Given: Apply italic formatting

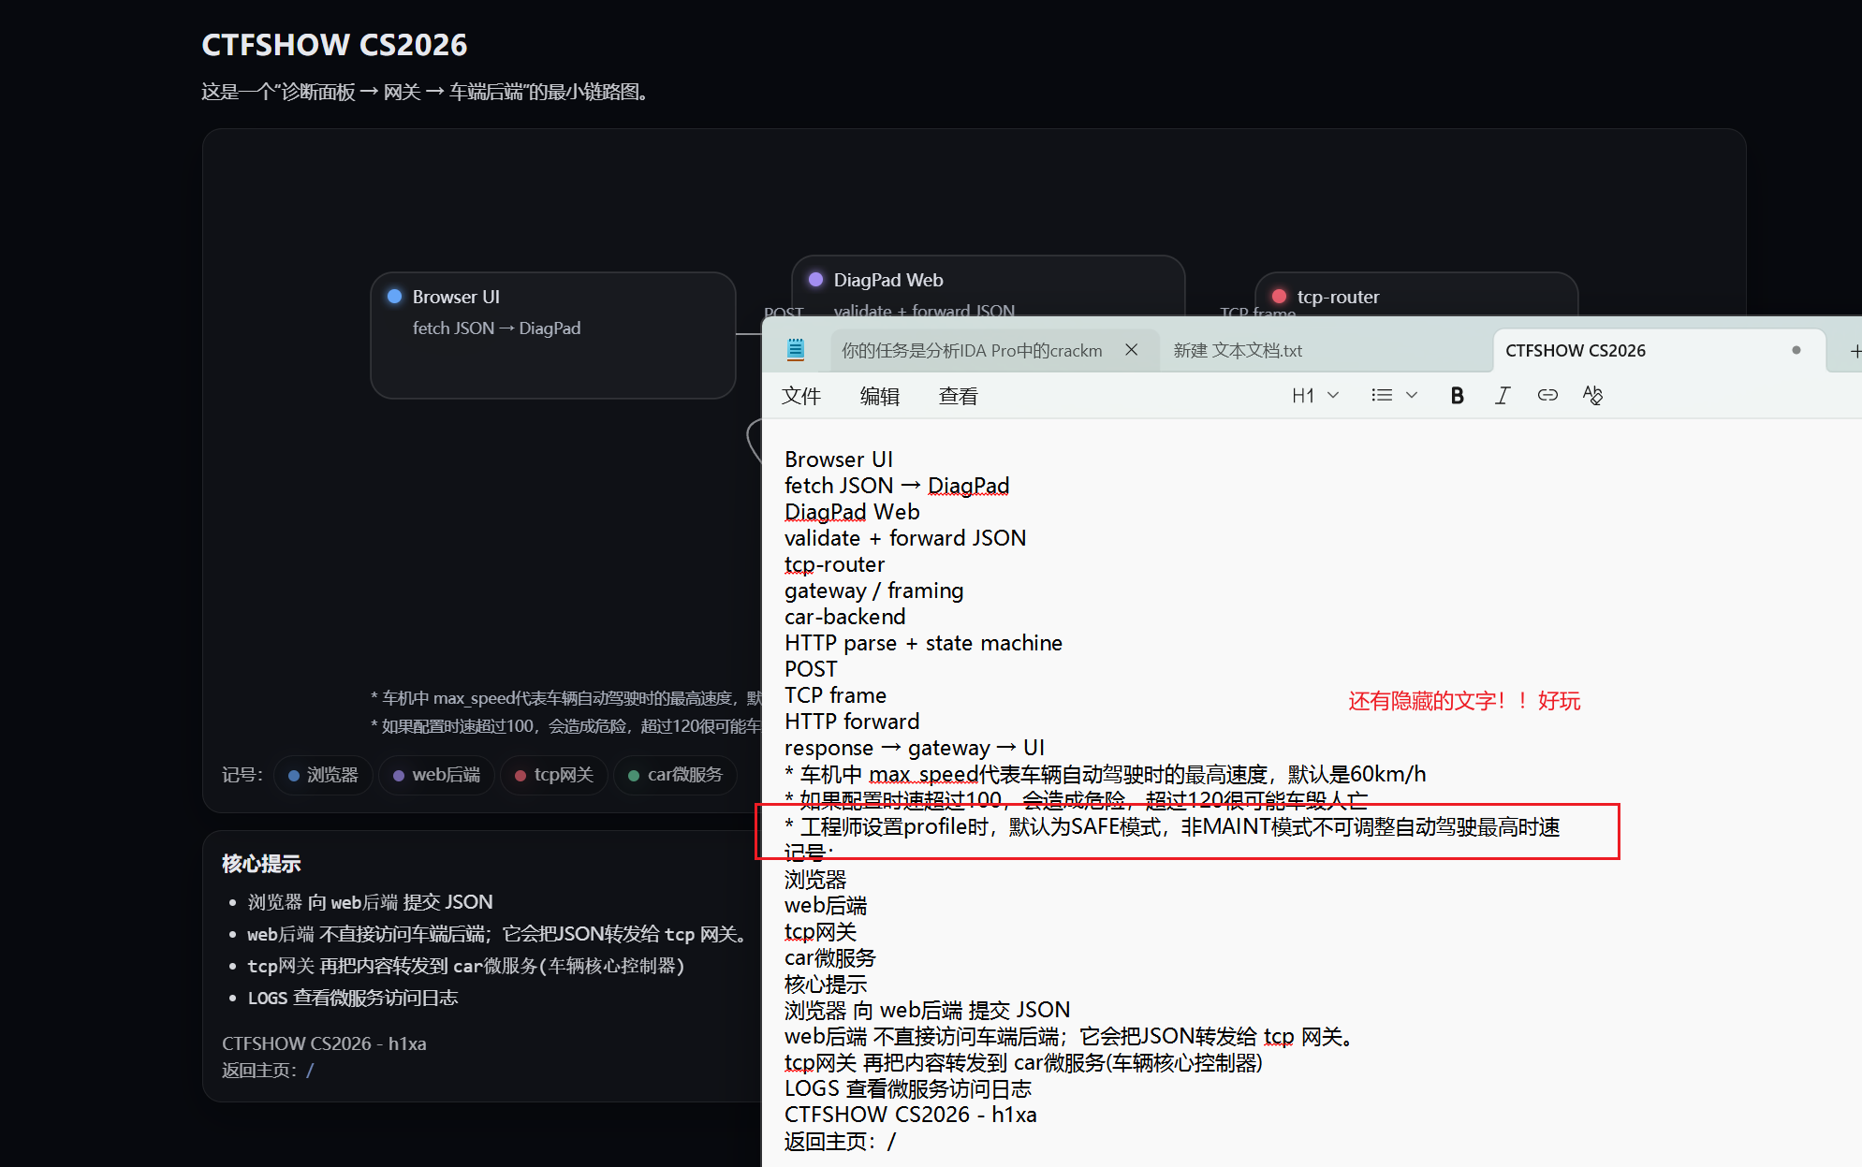Looking at the screenshot, I should (x=1502, y=395).
